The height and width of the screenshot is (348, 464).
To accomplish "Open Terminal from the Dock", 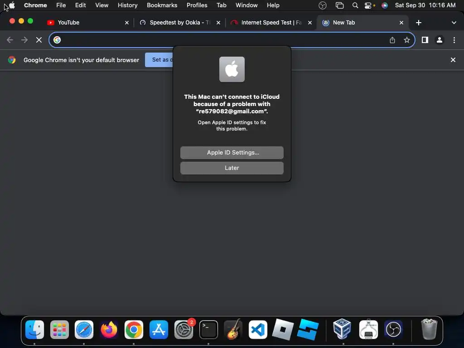I will pyautogui.click(x=208, y=329).
